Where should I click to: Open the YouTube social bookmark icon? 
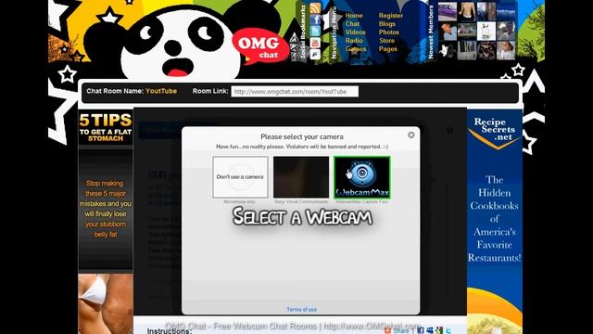point(315,43)
